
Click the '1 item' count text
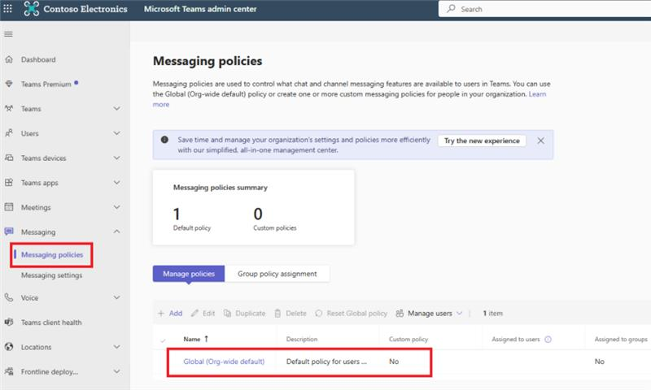(x=492, y=314)
